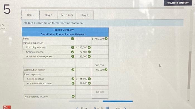Click checkmark after variable Selling expense label
195x109 pixels.
click(x=73, y=52)
